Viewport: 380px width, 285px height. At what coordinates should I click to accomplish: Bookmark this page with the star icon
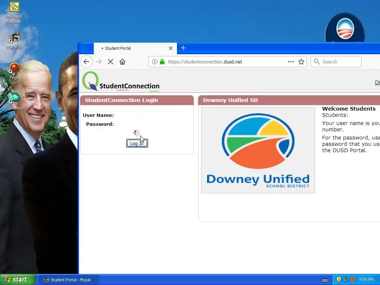coord(301,62)
